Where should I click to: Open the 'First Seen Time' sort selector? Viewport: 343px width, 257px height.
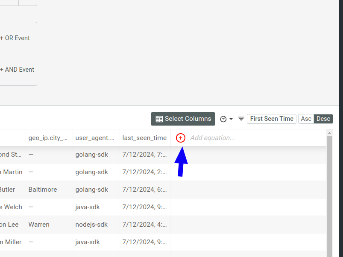271,119
